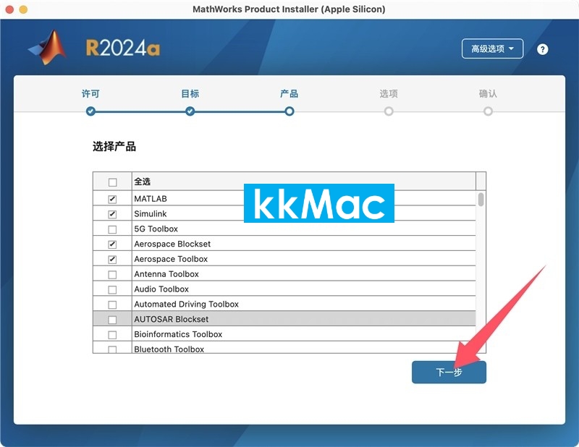The width and height of the screenshot is (579, 447).
Task: Select the Antenna Toolbox row text
Action: click(x=166, y=274)
